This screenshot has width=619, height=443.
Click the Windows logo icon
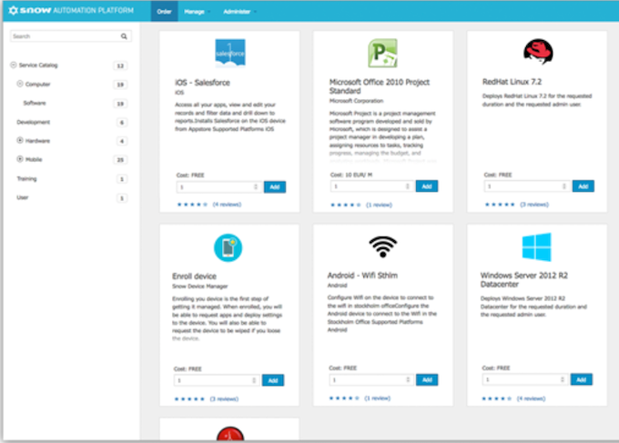536,247
